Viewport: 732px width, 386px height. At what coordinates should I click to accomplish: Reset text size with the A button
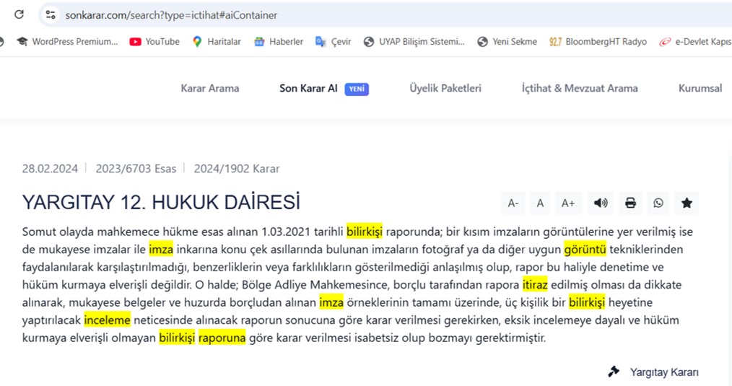[540, 203]
